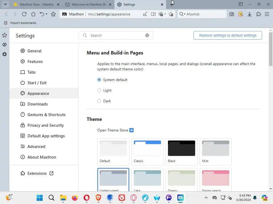
Task: Select System default radio button
Action: (99, 80)
